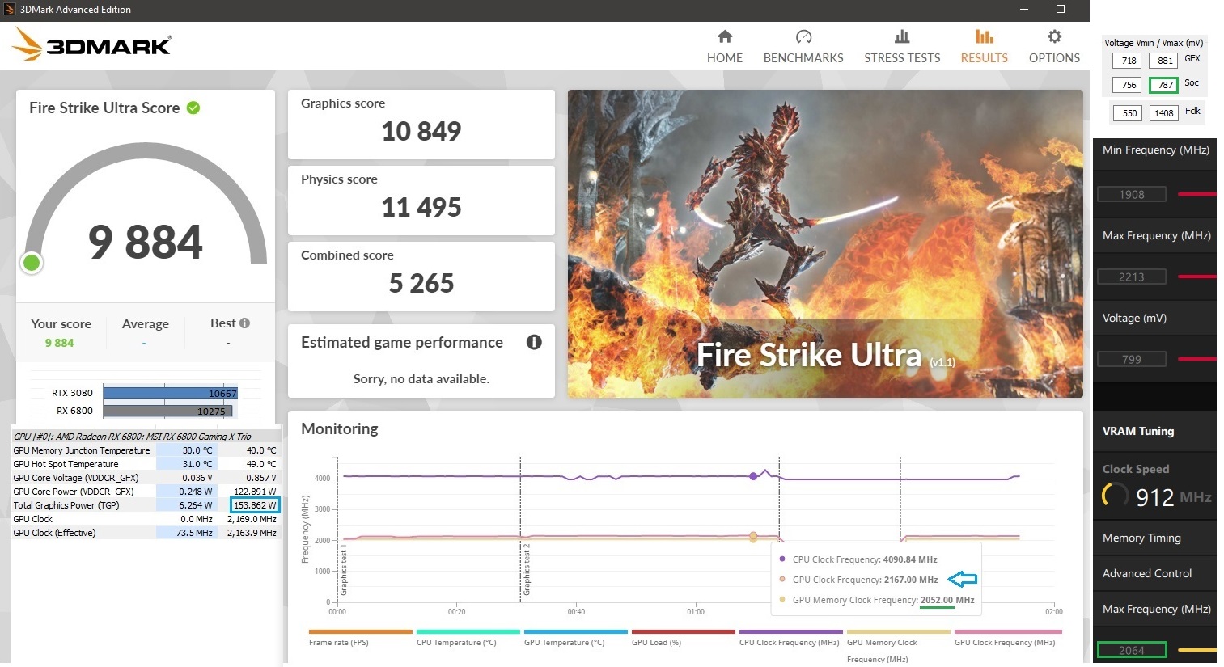Screen dimensions: 1224x667
Task: Click Average score column label
Action: click(146, 323)
